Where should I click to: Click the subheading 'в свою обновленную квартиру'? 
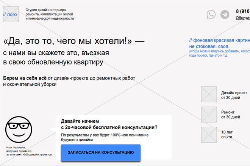click(x=53, y=62)
